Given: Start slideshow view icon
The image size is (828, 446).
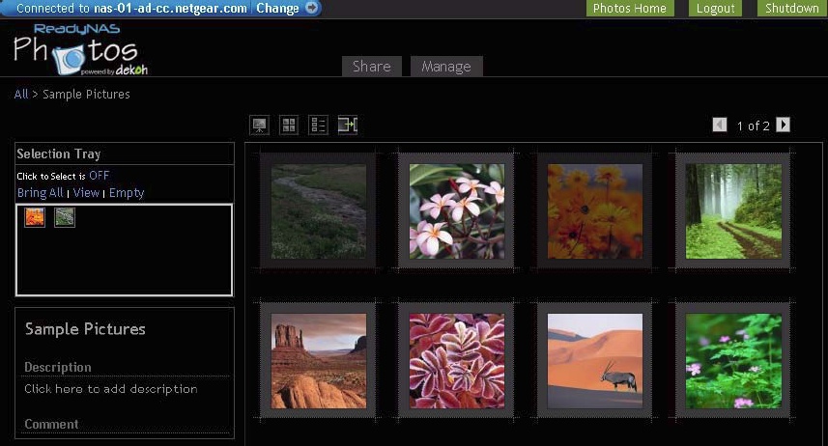Looking at the screenshot, I should click(x=259, y=125).
